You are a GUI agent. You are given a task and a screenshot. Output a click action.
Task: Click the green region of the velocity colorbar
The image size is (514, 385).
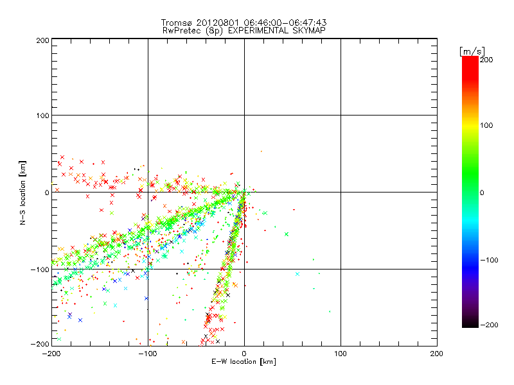[470, 173]
